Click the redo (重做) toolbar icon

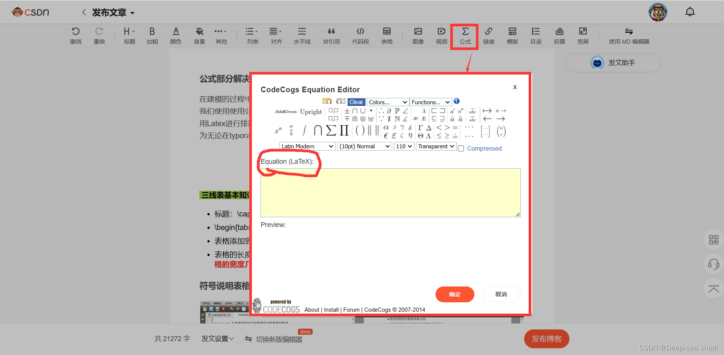tap(99, 36)
